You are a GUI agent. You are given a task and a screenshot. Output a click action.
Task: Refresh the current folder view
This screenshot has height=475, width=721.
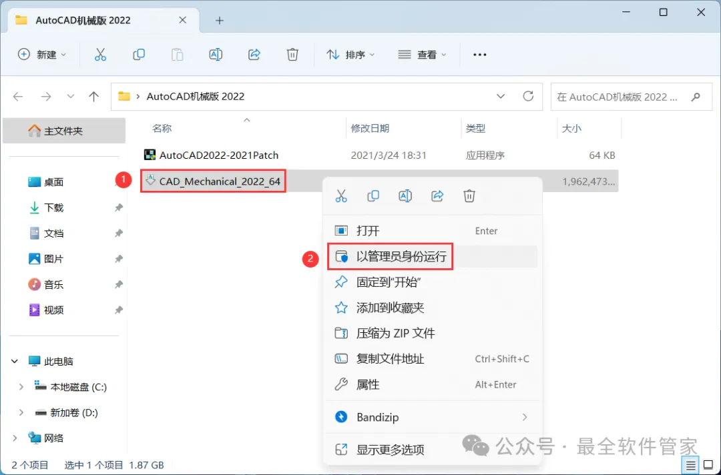[528, 96]
